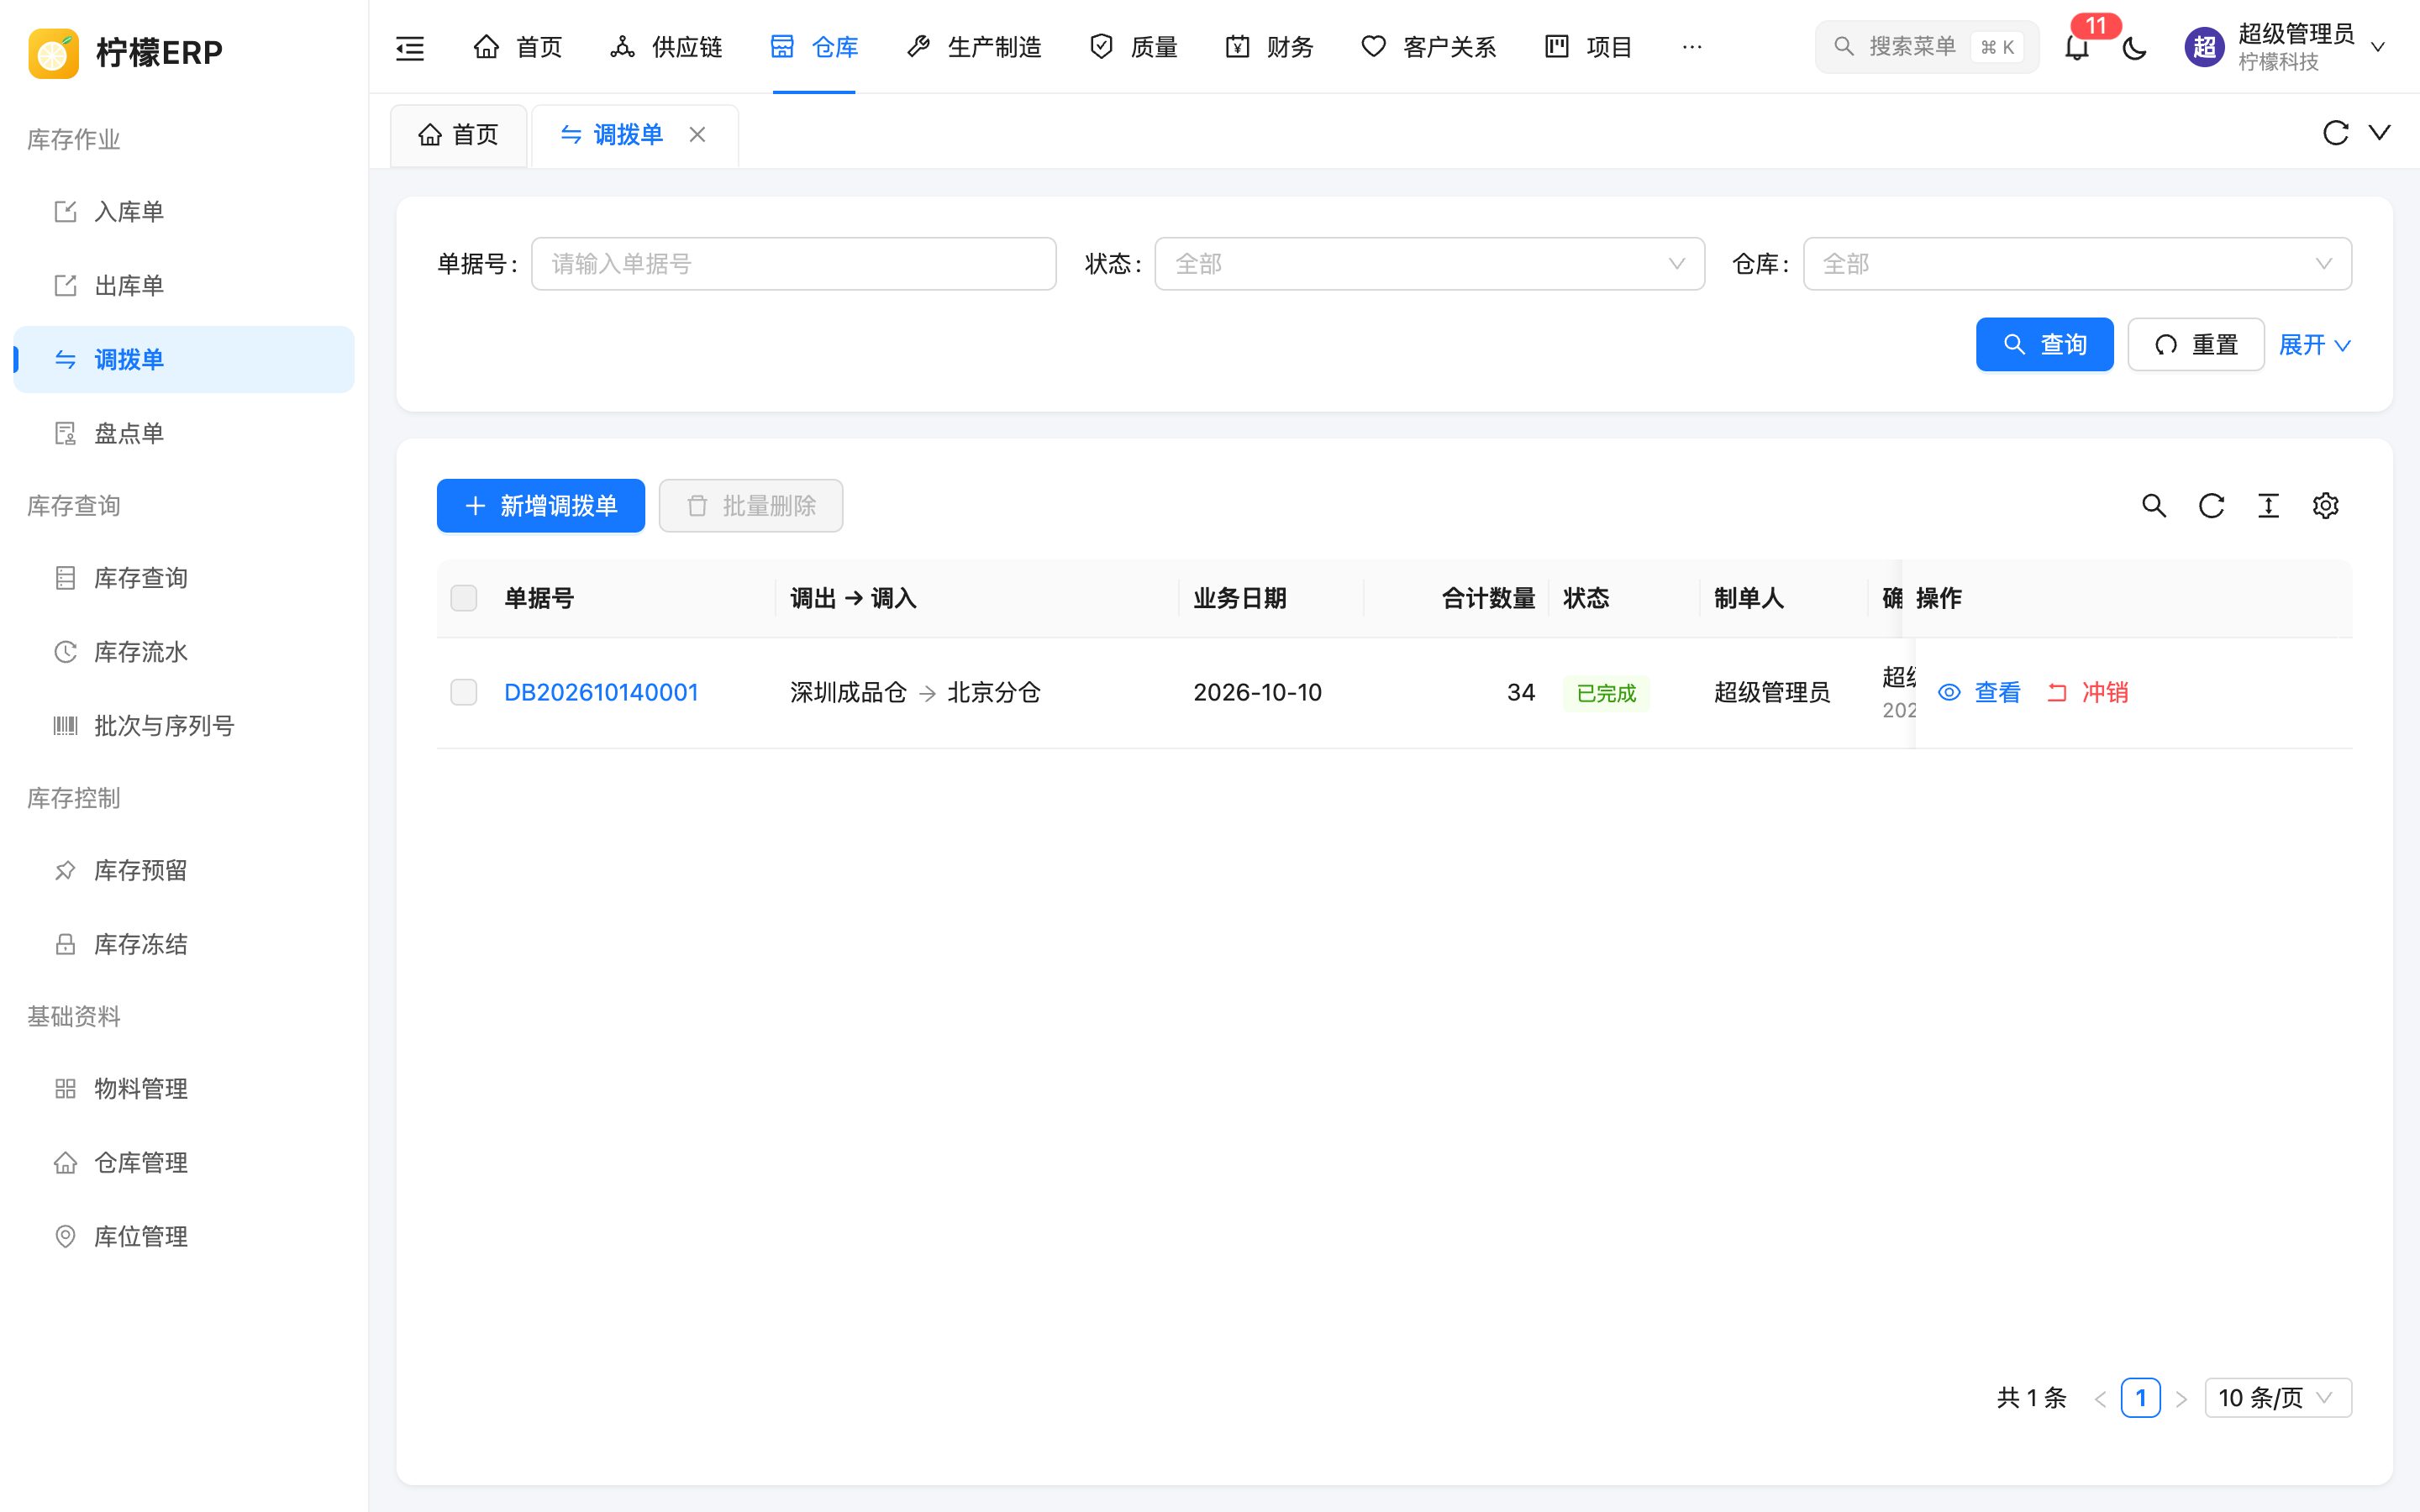Open 盘点单 in sidebar
Viewport: 2420px width, 1512px height.
184,434
